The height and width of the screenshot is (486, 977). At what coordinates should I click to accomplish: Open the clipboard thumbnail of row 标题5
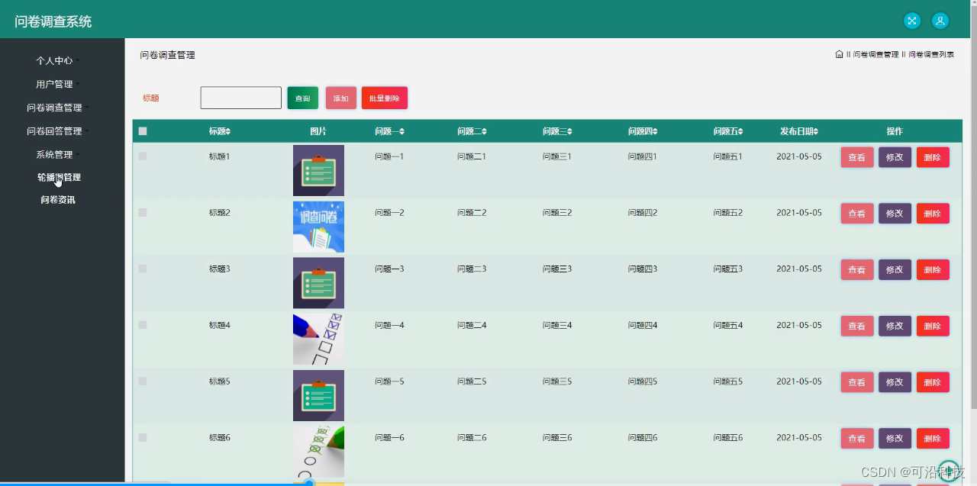(x=318, y=395)
